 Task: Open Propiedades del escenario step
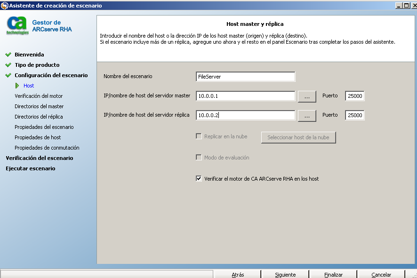coord(44,127)
